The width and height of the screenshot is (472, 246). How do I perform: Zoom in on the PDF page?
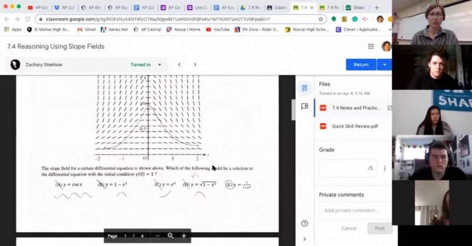pos(183,236)
